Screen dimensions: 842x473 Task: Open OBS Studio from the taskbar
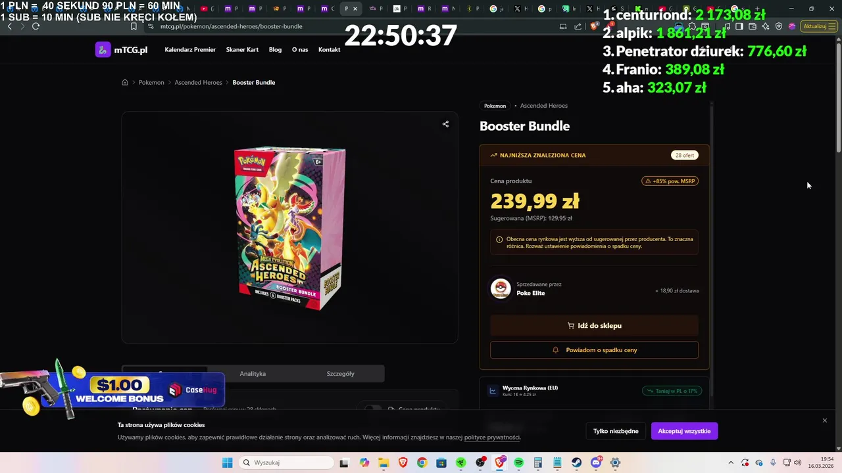(x=480, y=462)
